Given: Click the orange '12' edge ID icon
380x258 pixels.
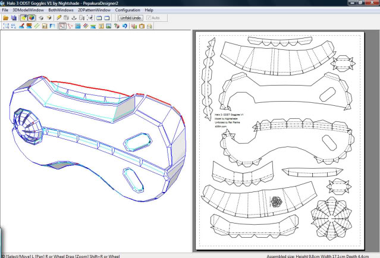Looking at the screenshot, I should (29, 26).
